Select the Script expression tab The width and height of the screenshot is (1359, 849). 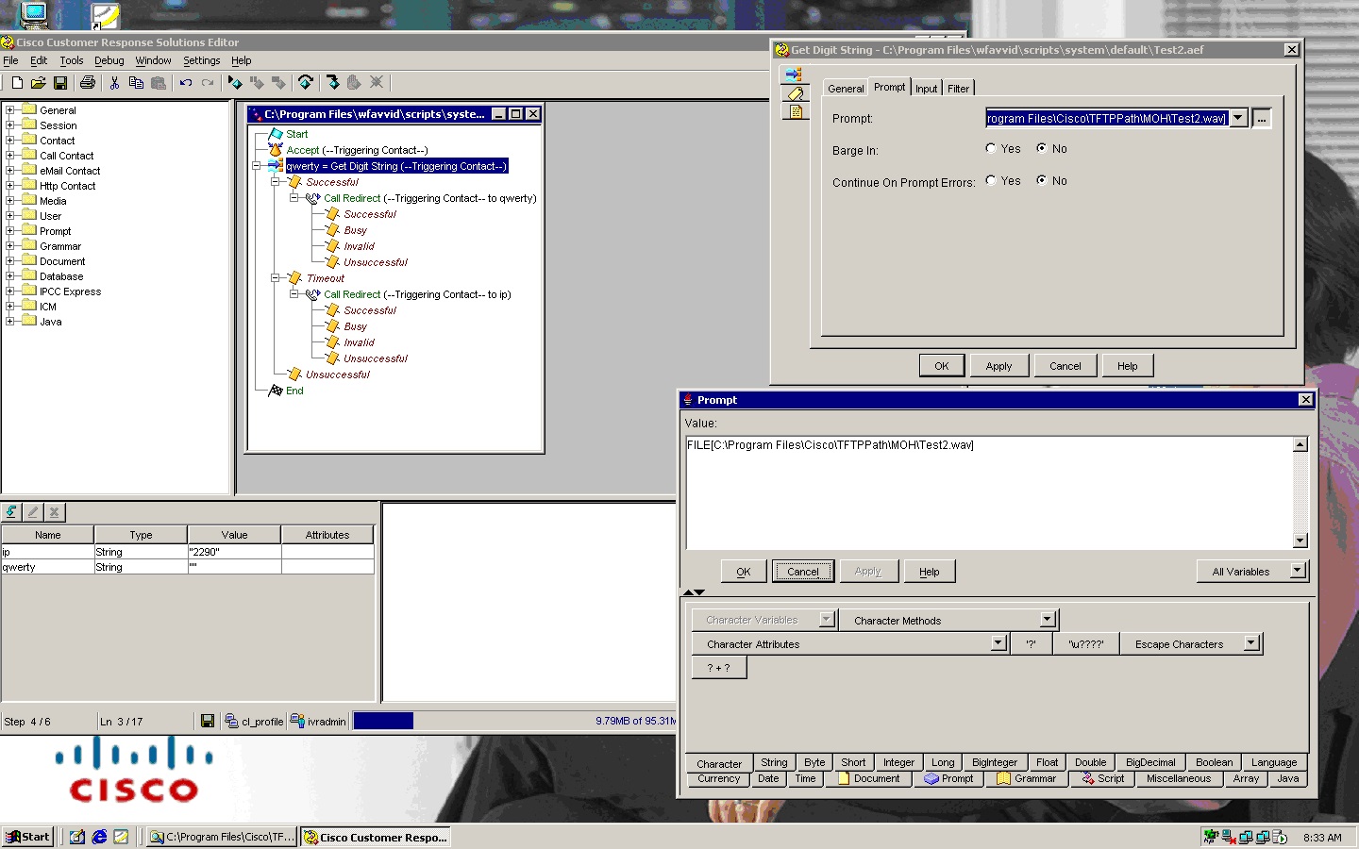(1102, 778)
